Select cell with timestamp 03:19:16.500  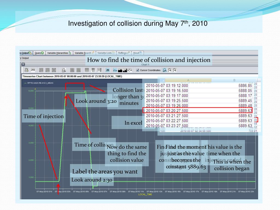tap(167, 91)
